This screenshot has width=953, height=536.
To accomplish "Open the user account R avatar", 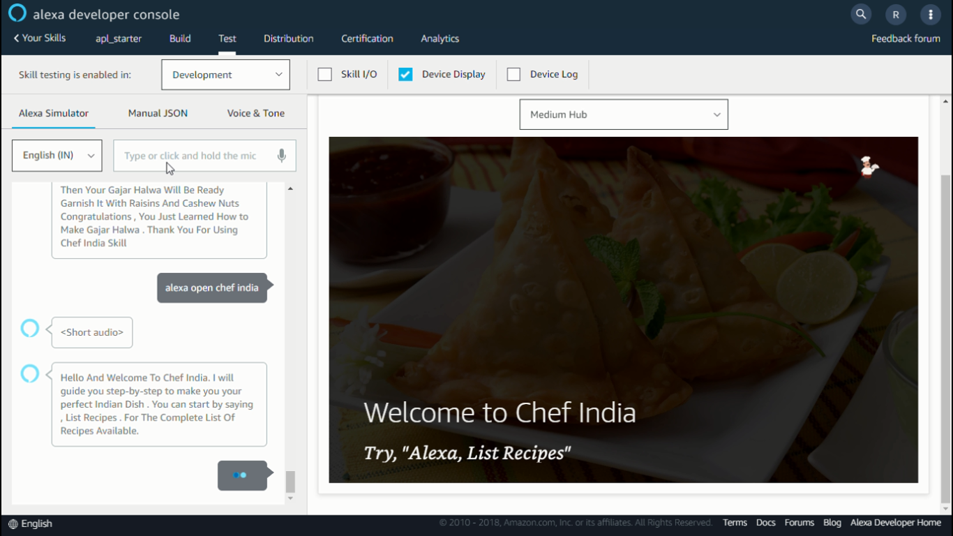I will coord(896,14).
